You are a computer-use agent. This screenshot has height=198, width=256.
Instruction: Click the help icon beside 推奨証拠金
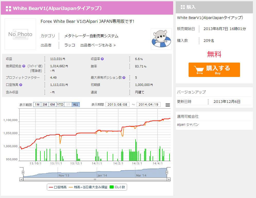pyautogui.click(x=24, y=66)
